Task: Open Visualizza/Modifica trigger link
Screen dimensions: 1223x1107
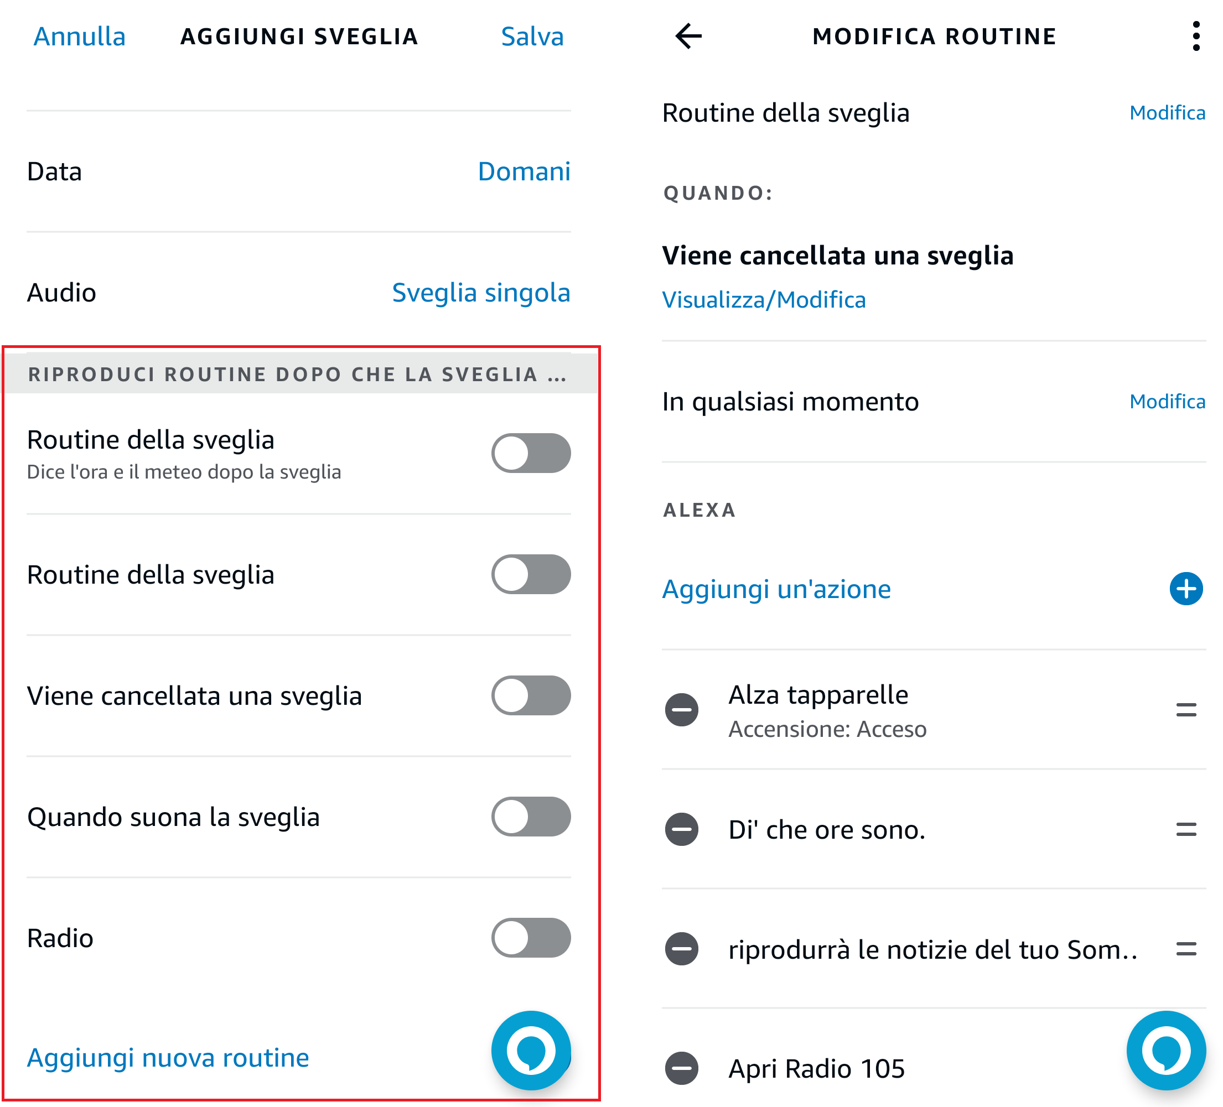Action: pos(764,300)
